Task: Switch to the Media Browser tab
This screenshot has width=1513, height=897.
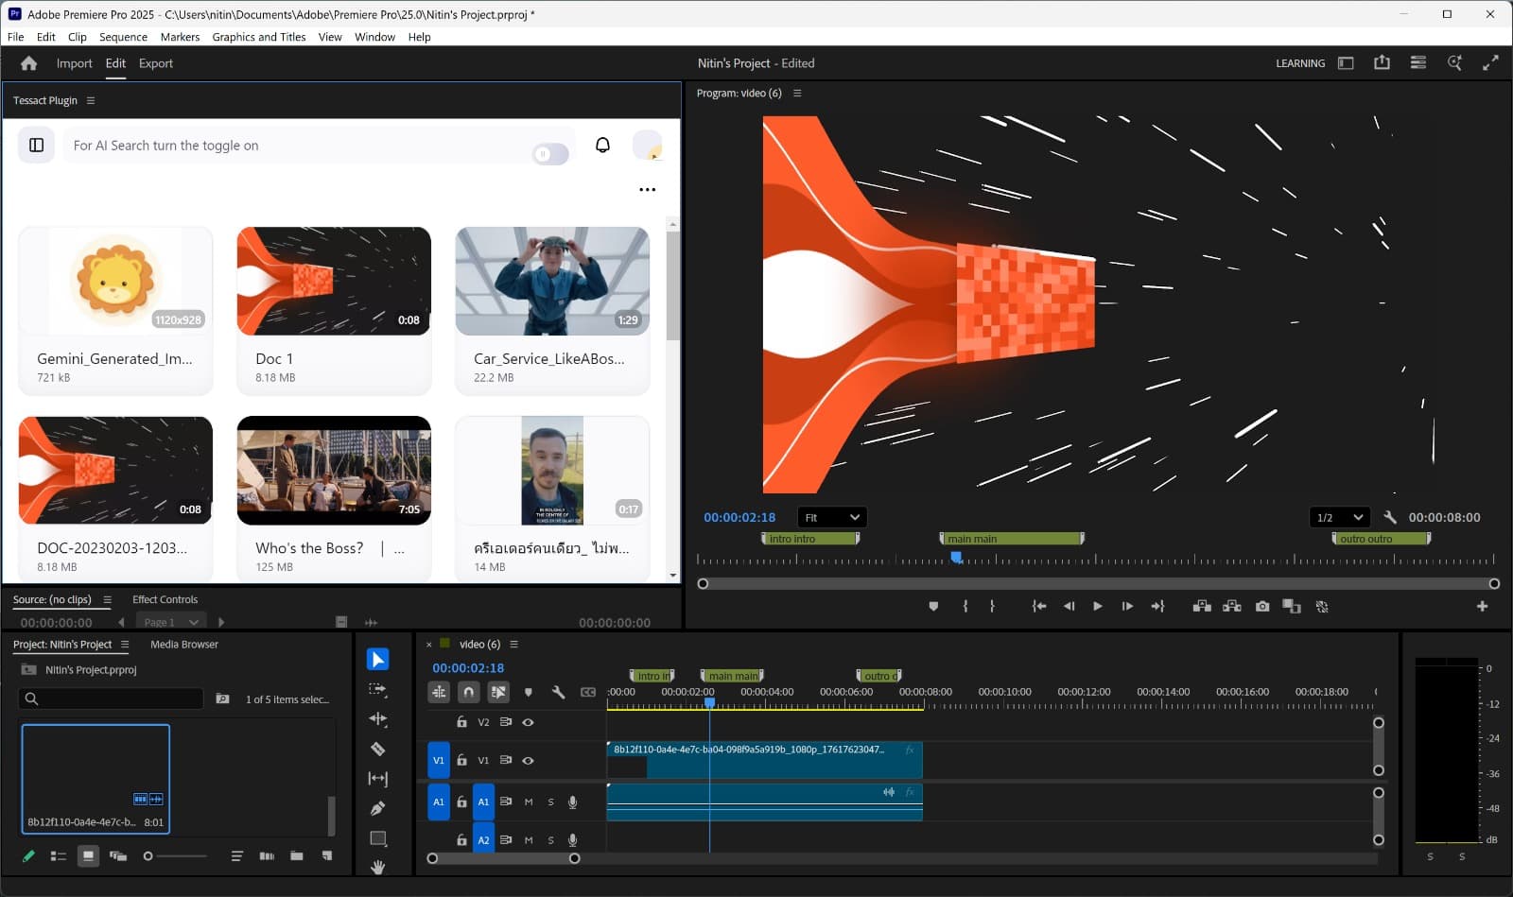Action: tap(183, 645)
